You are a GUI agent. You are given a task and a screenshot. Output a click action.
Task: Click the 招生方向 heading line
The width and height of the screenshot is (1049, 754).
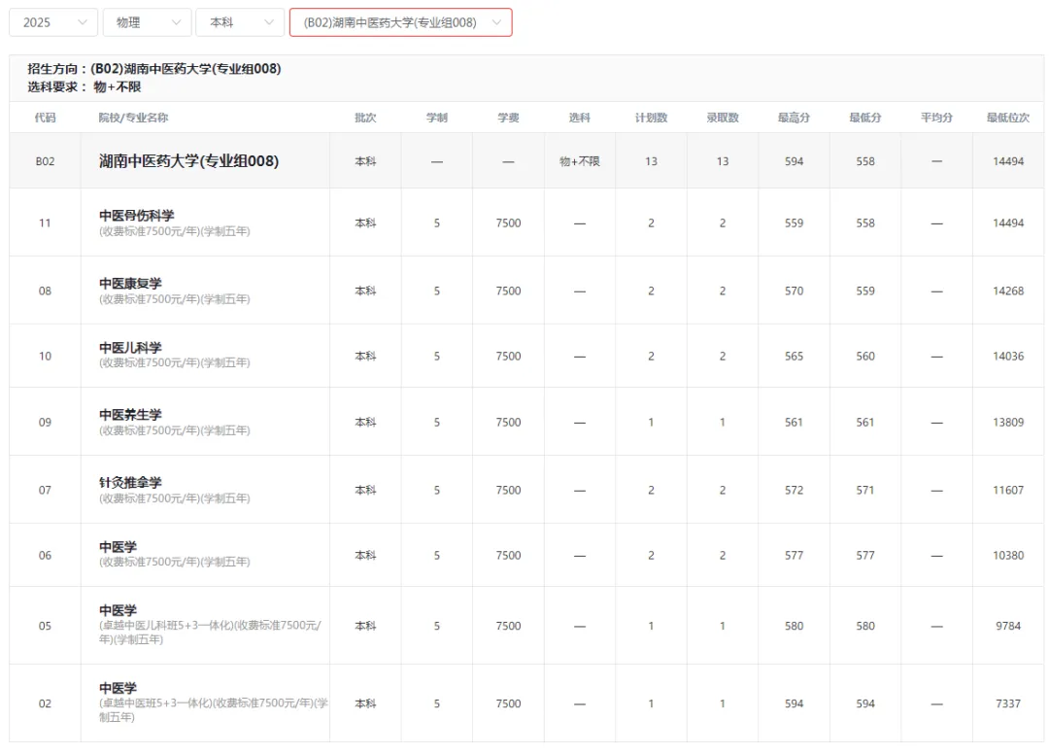coord(153,69)
